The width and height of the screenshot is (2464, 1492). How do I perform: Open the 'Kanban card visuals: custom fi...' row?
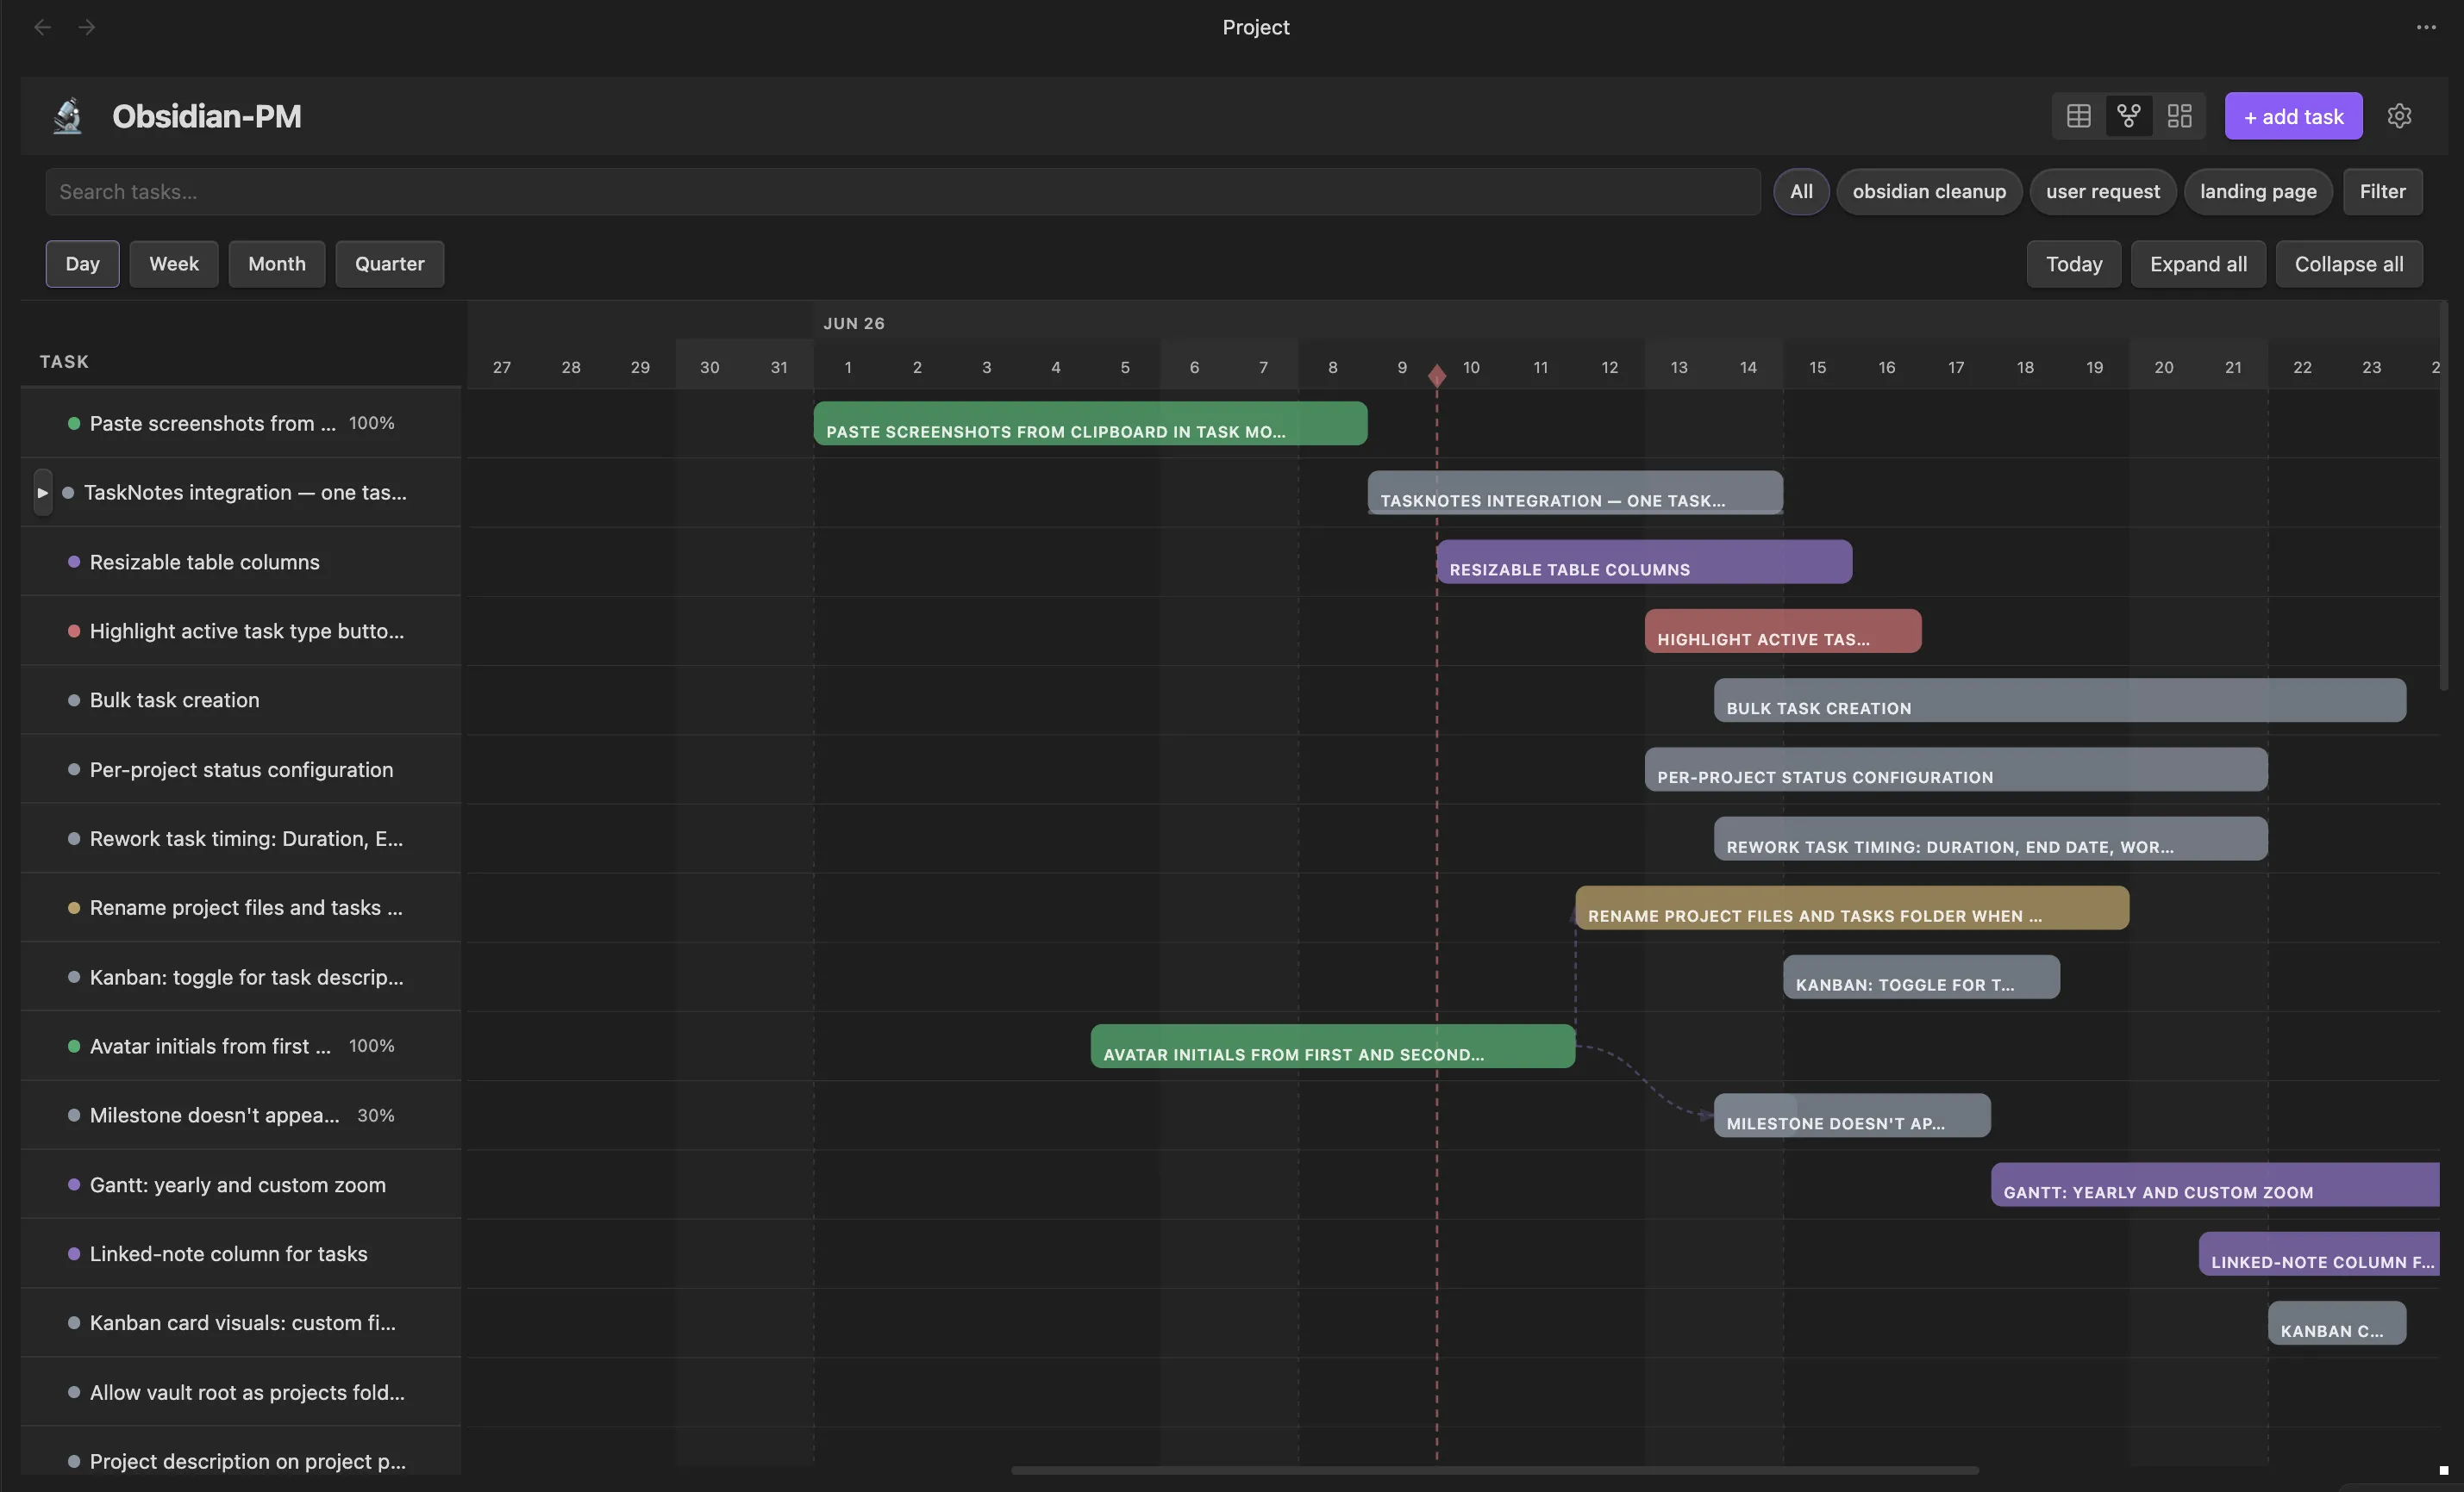pyautogui.click(x=241, y=1322)
